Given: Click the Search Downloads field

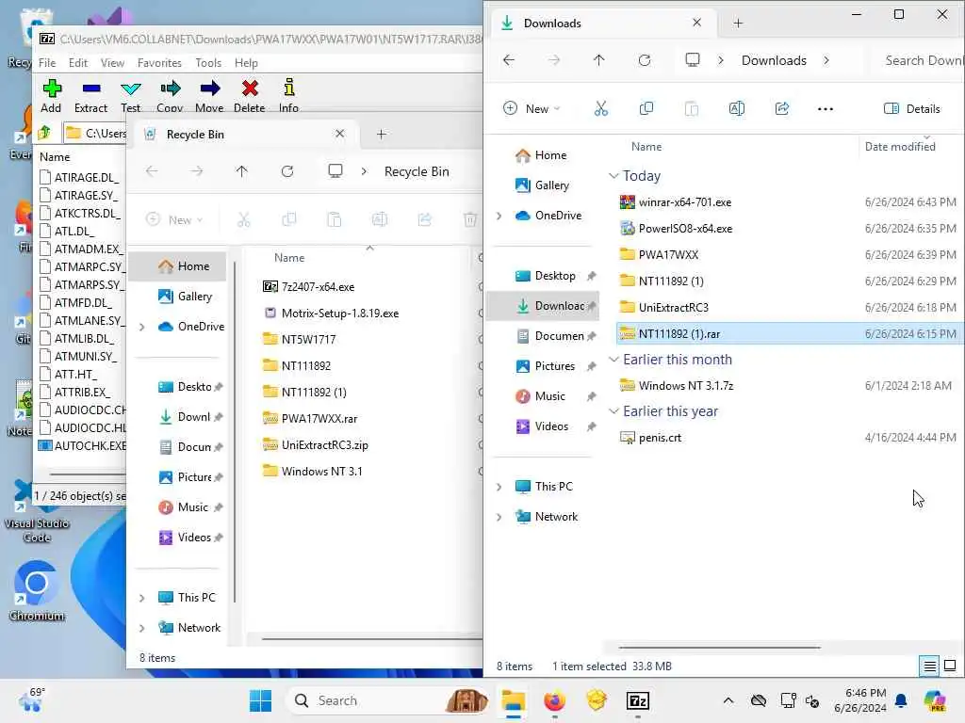Looking at the screenshot, I should (918, 60).
